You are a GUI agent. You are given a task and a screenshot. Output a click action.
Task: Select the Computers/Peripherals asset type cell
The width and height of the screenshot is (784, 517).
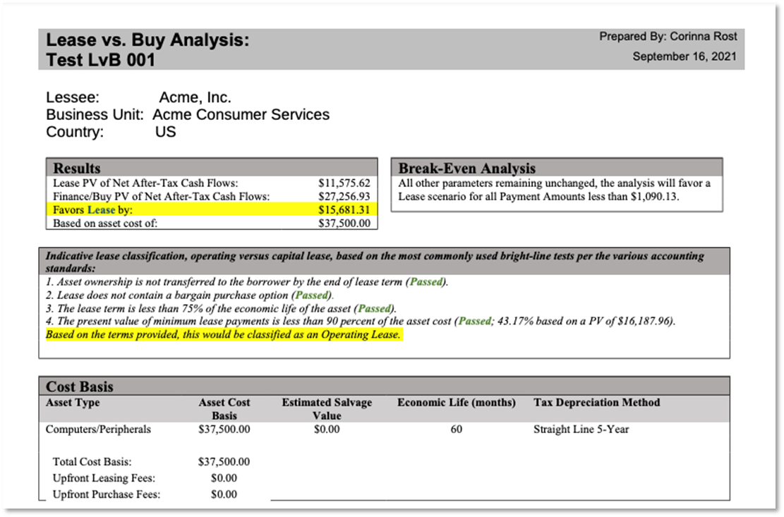98,430
